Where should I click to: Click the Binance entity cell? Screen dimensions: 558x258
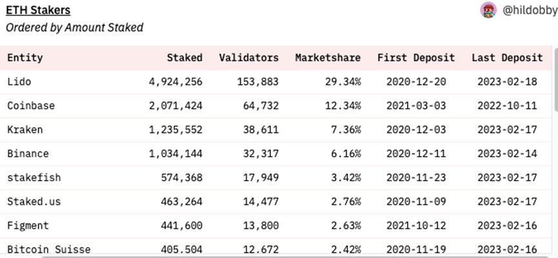(x=28, y=154)
